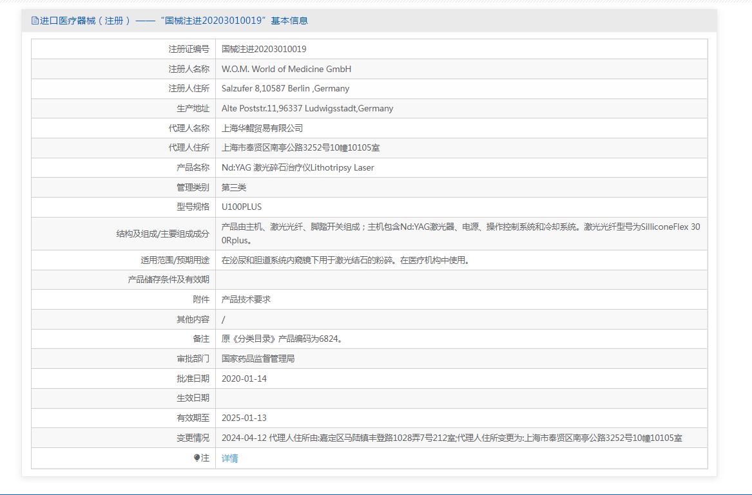752x495 pixels.
Task: Click the remark mentioning product code 6824
Action: click(282, 339)
